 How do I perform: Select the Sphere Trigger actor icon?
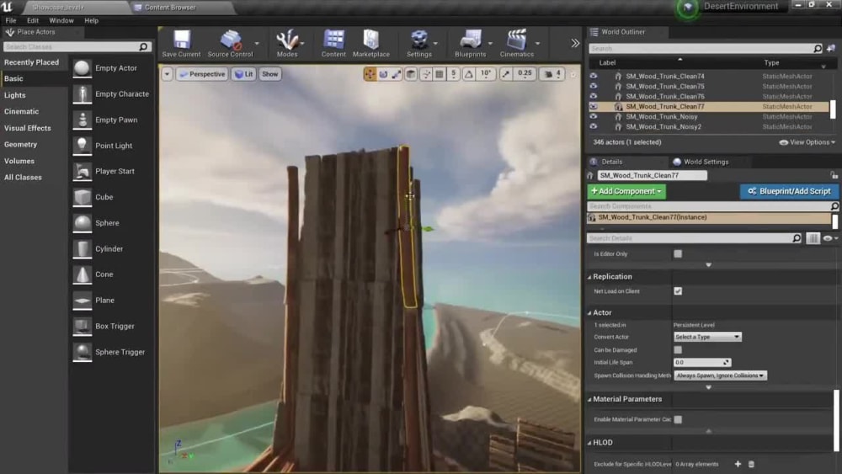coord(83,352)
